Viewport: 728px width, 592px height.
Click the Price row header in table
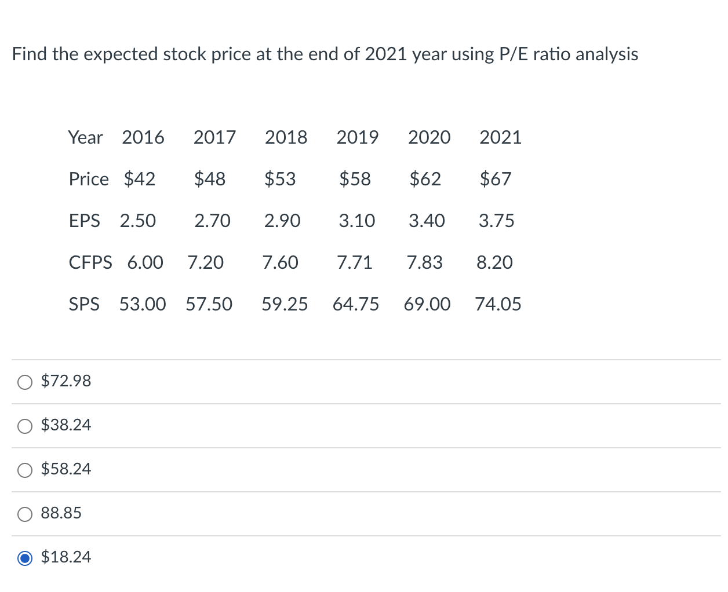click(x=89, y=180)
